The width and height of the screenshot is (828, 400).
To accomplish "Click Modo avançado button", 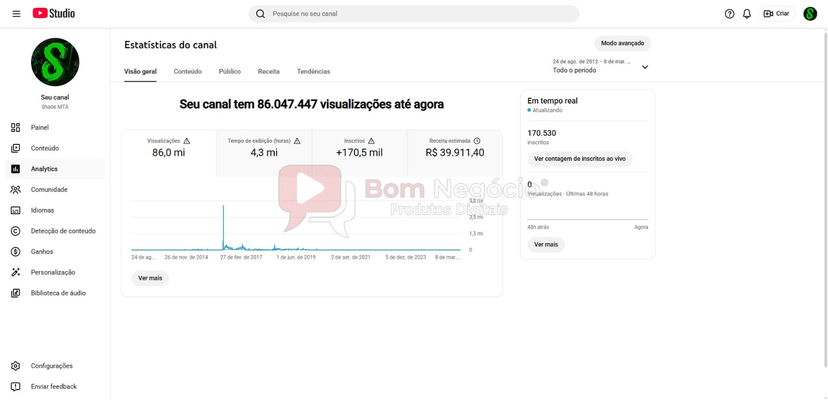I will point(622,43).
